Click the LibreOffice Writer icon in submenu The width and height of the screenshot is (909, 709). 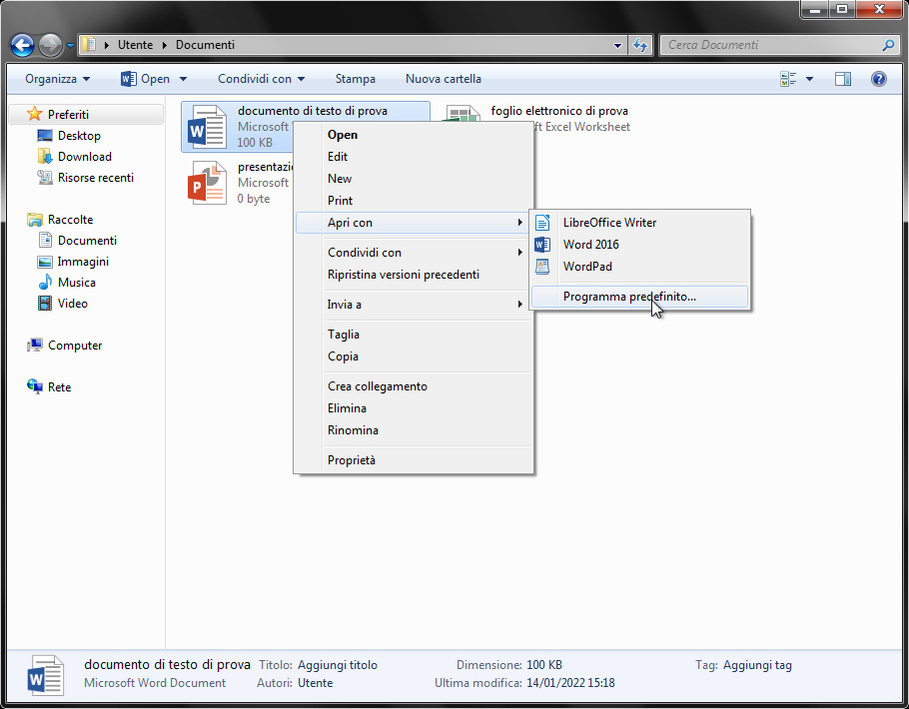pyautogui.click(x=543, y=223)
